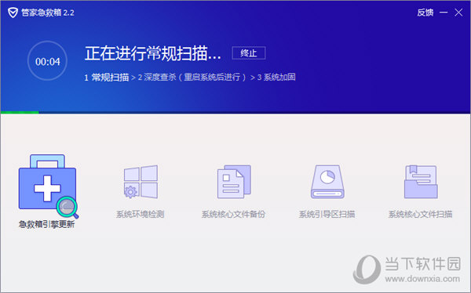471x293 pixels.
Task: Click the 正在进行常规扫描... status heading
Action: [153, 54]
